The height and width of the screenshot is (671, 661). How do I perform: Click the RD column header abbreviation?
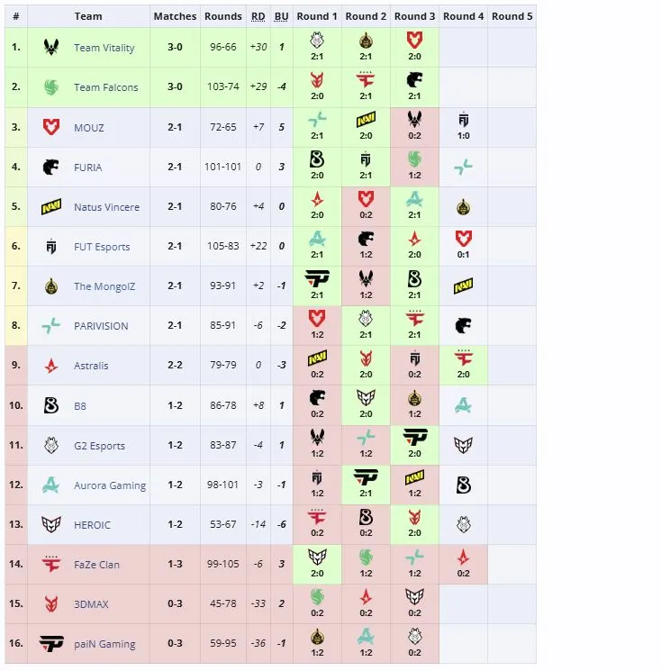pyautogui.click(x=258, y=16)
